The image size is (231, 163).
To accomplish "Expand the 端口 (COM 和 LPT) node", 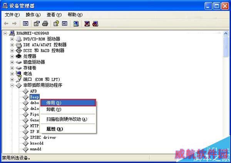I will pos(12,79).
